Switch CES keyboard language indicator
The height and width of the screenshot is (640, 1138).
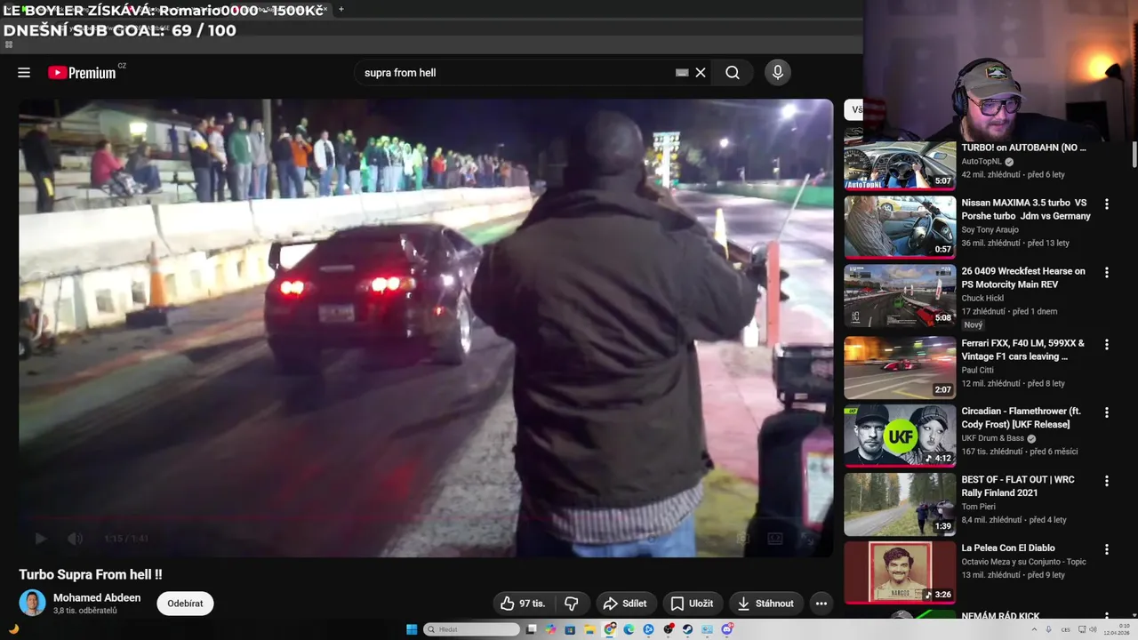point(1065,629)
